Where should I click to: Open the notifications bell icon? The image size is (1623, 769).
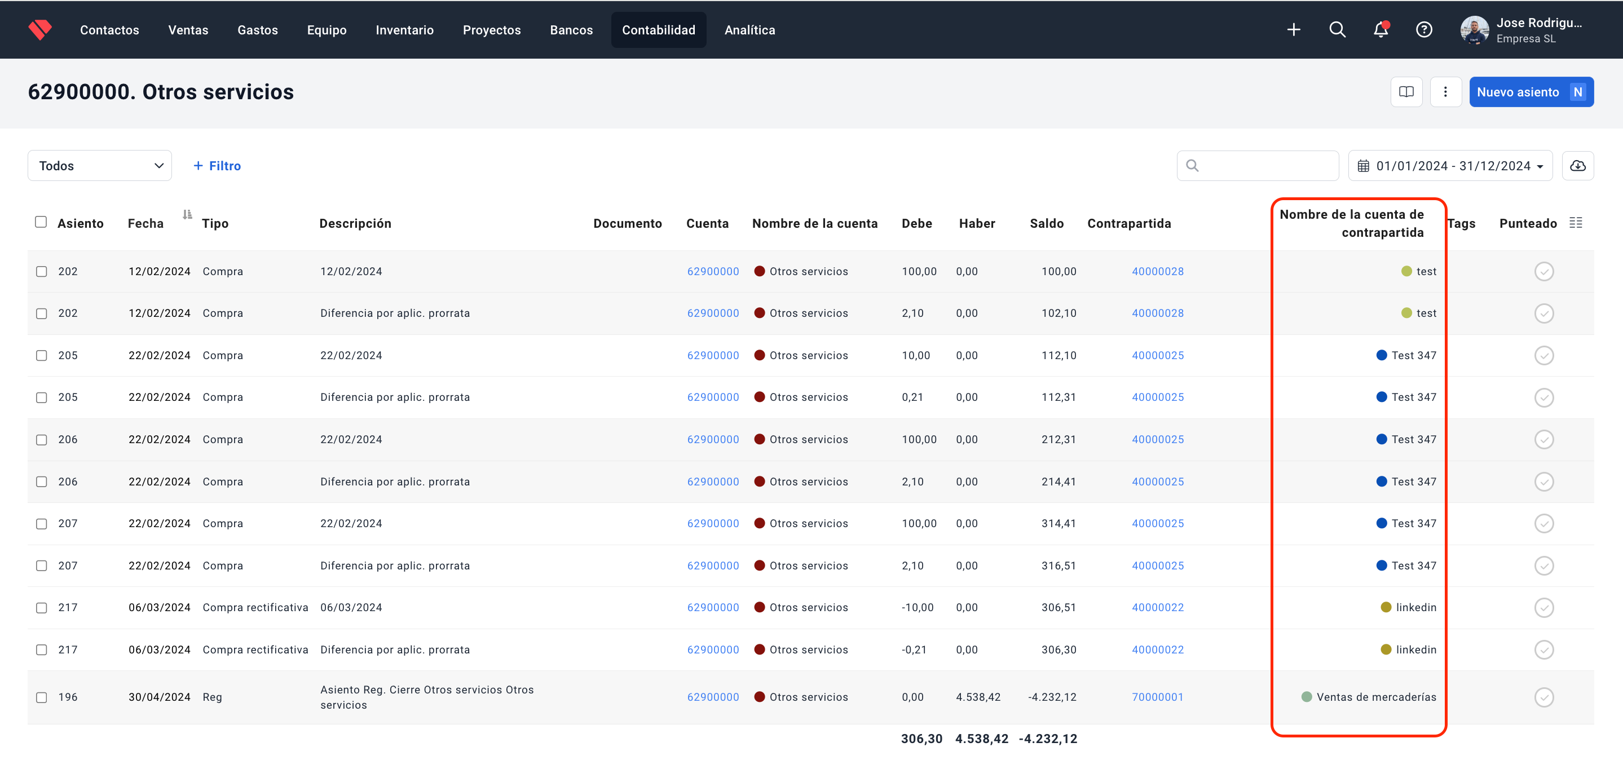[1381, 30]
